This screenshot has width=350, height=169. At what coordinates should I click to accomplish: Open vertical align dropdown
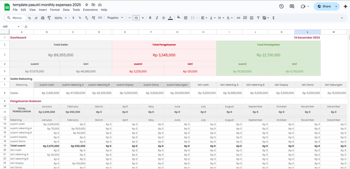(212, 18)
